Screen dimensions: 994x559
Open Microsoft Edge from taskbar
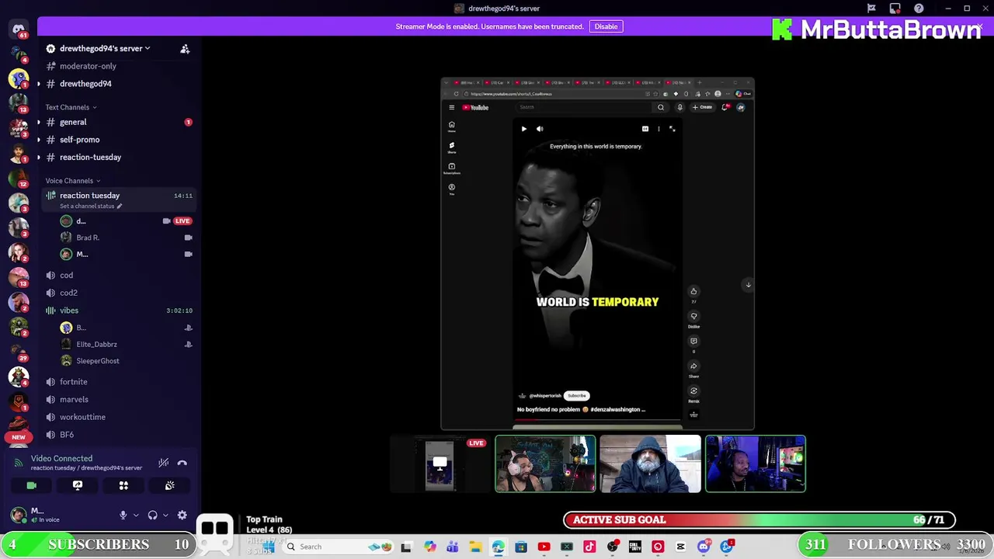(498, 547)
